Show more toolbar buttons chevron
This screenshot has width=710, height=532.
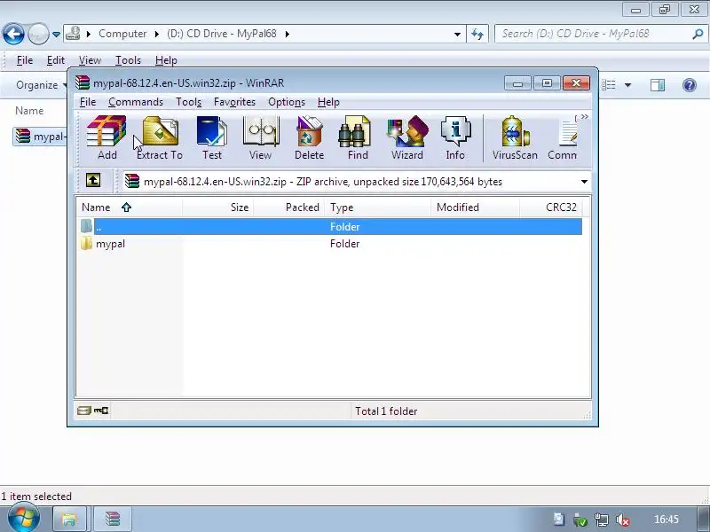click(585, 117)
